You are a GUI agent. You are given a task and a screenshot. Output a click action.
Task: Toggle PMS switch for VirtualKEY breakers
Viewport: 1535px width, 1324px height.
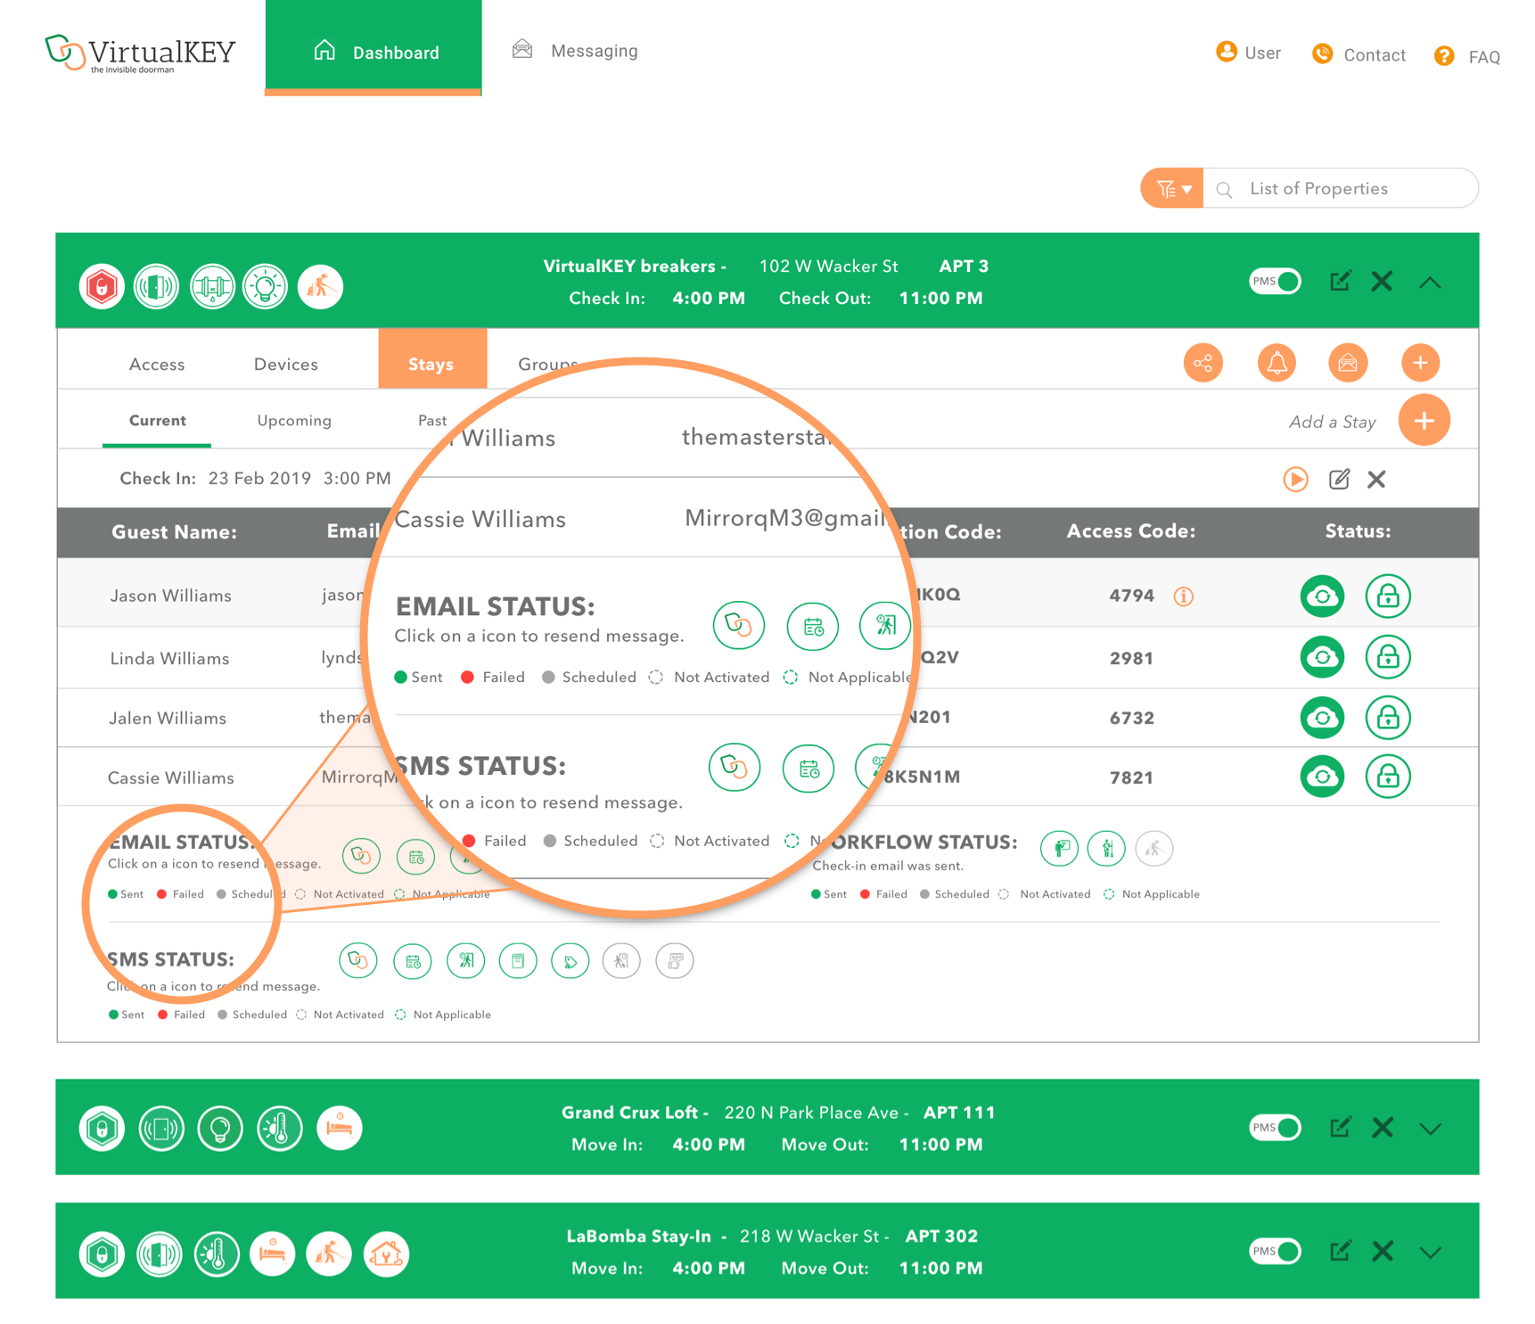pos(1275,282)
